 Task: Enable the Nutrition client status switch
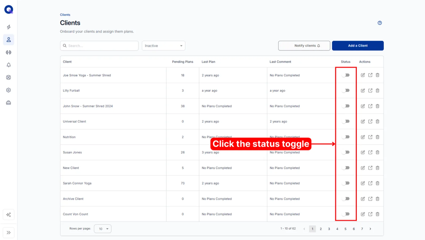(346, 137)
